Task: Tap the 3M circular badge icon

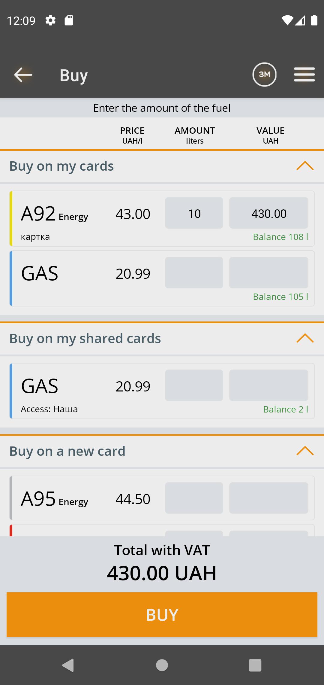Action: [x=264, y=75]
